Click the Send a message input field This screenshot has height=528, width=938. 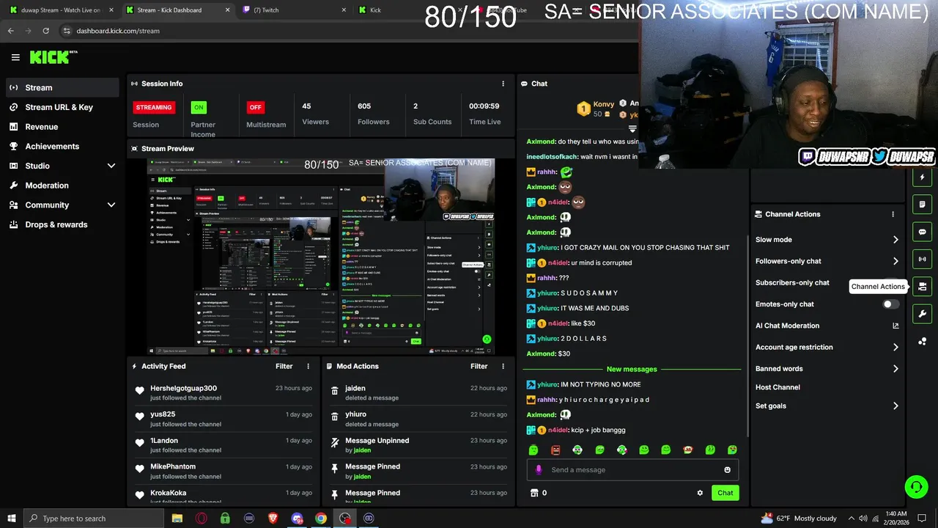[632, 469]
